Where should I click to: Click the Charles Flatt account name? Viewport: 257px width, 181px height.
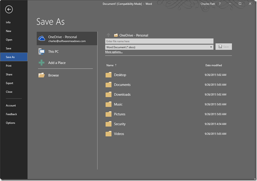tap(207, 4)
